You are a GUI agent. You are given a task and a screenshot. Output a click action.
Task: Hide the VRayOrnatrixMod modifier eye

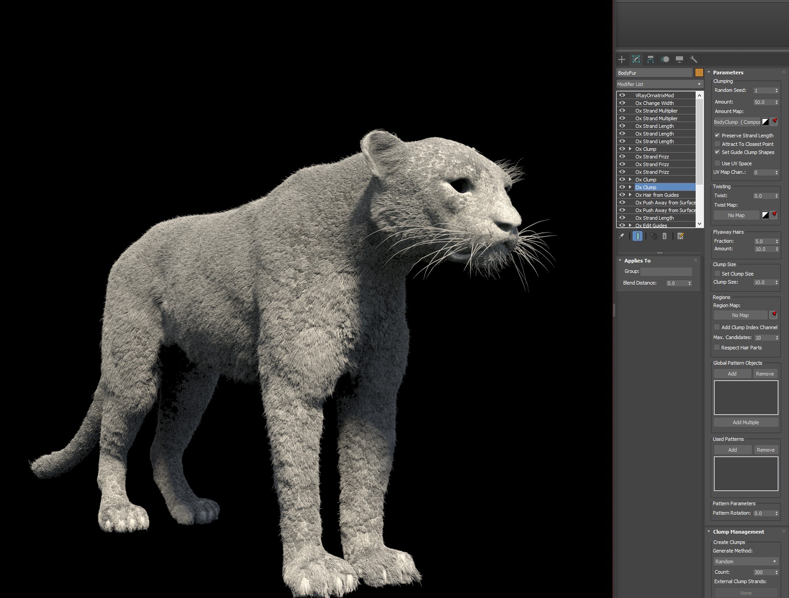click(x=622, y=95)
